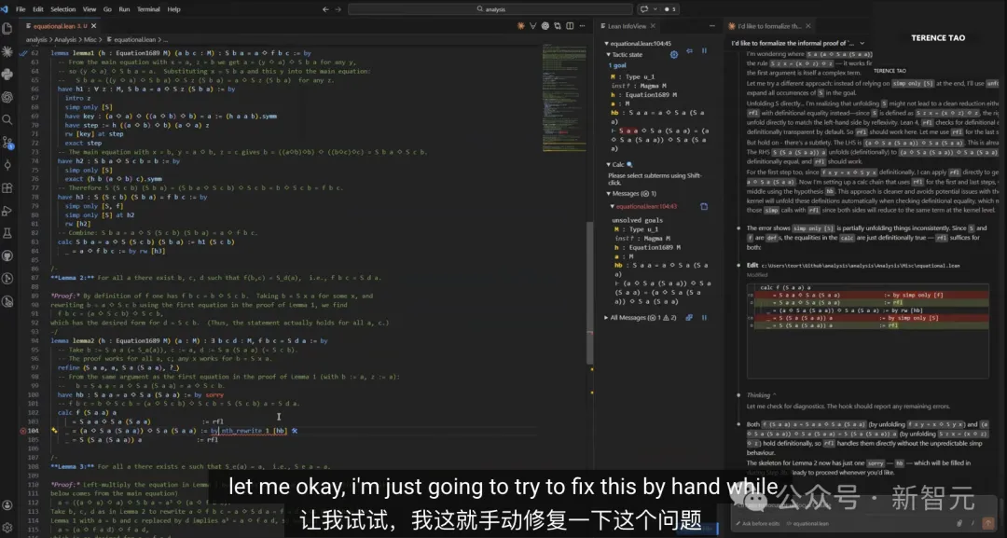Open the Python icon in activity bar
This screenshot has width=1007, height=538.
[x=7, y=75]
